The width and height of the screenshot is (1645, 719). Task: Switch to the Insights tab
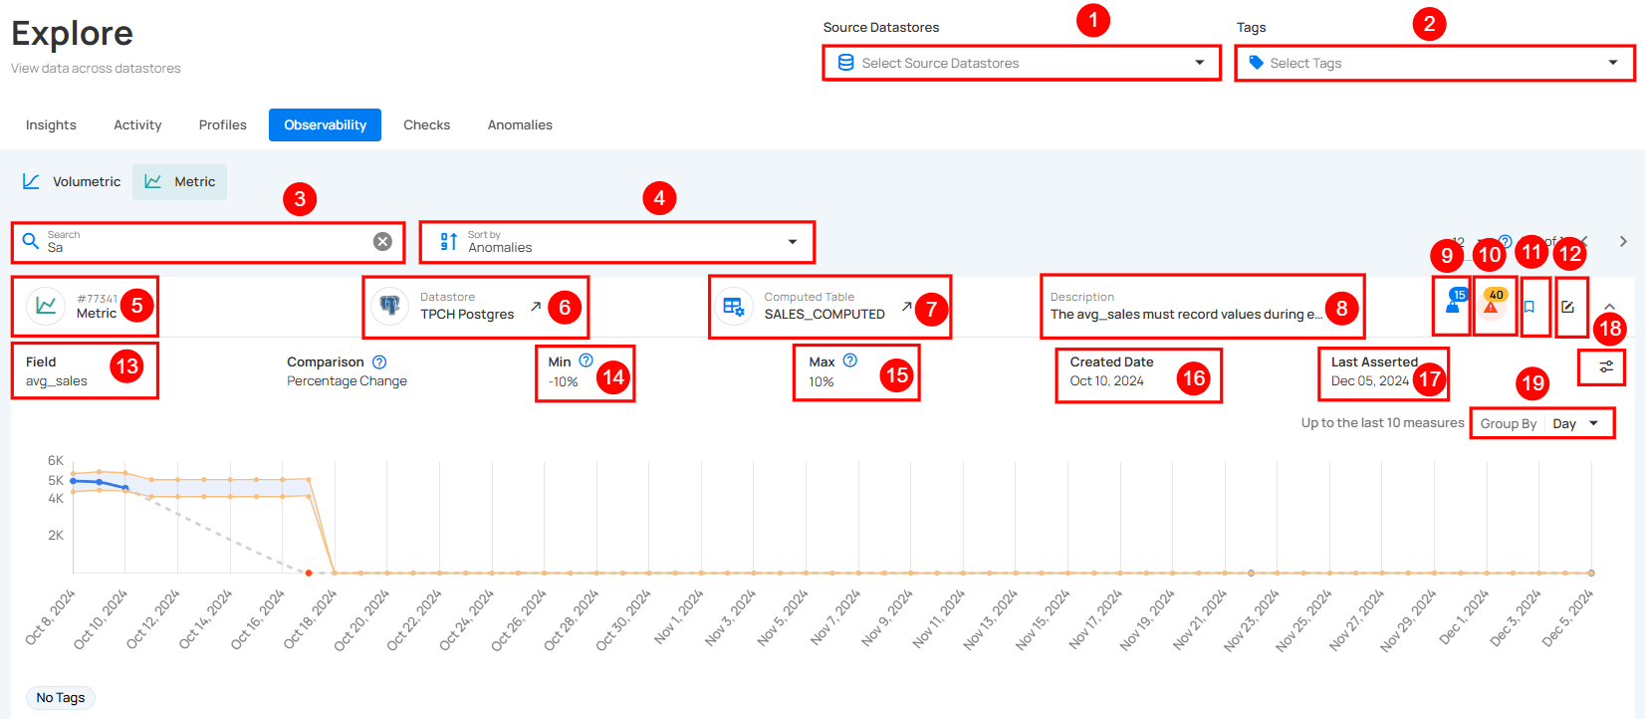point(51,125)
